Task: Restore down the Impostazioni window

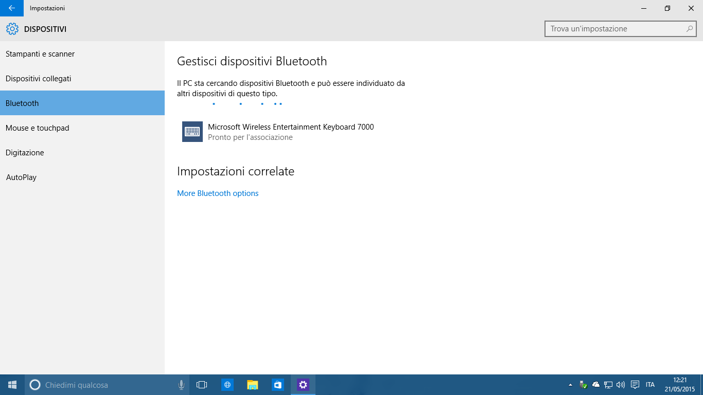Action: (x=667, y=8)
